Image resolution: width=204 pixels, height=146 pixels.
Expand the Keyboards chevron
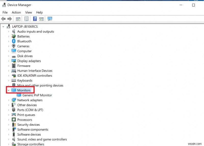coord(9,80)
